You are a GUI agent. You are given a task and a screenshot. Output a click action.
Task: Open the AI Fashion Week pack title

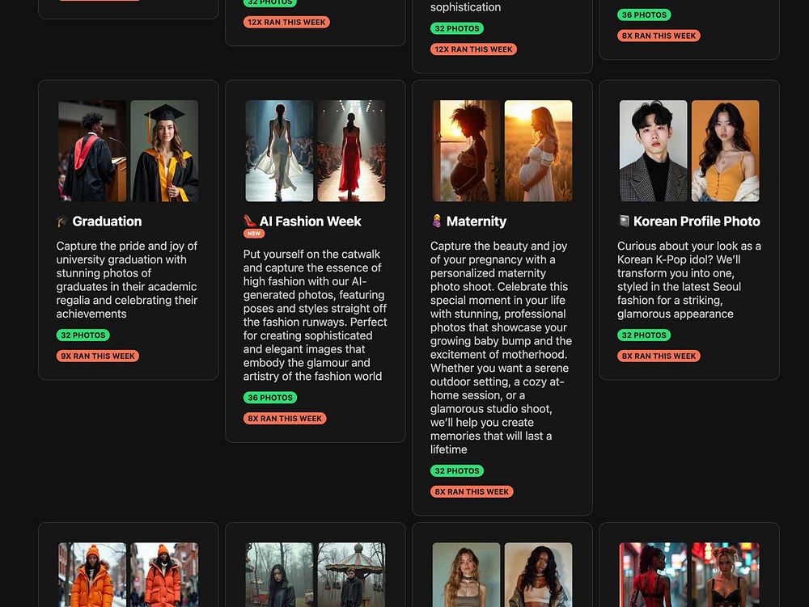coord(310,221)
